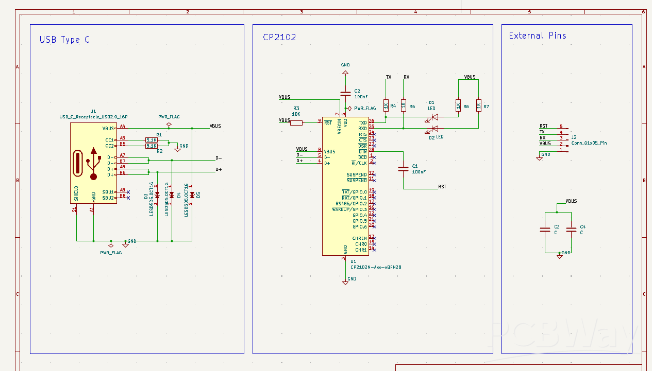
Task: Click the no-connect X at U1 pin 24
Action: (374, 134)
